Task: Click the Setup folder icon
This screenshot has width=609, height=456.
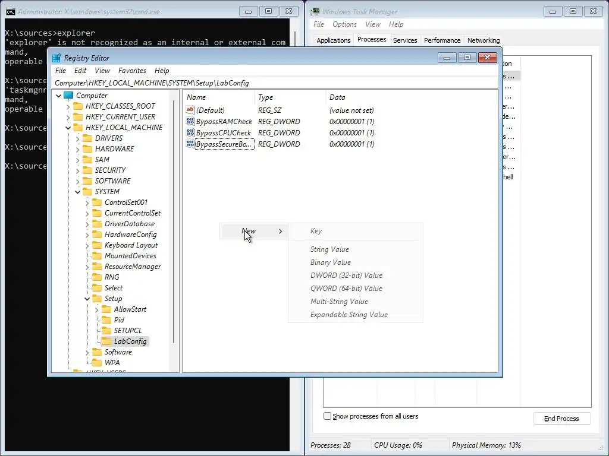Action: (97, 299)
